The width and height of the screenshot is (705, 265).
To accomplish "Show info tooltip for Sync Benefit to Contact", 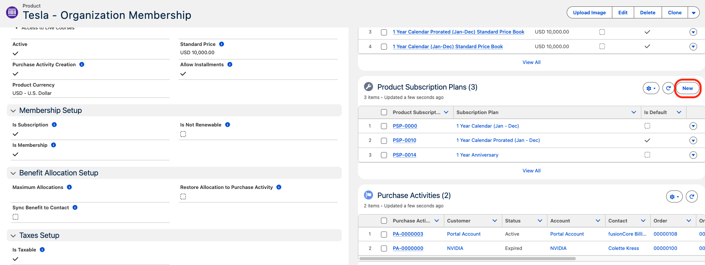I will pos(75,207).
